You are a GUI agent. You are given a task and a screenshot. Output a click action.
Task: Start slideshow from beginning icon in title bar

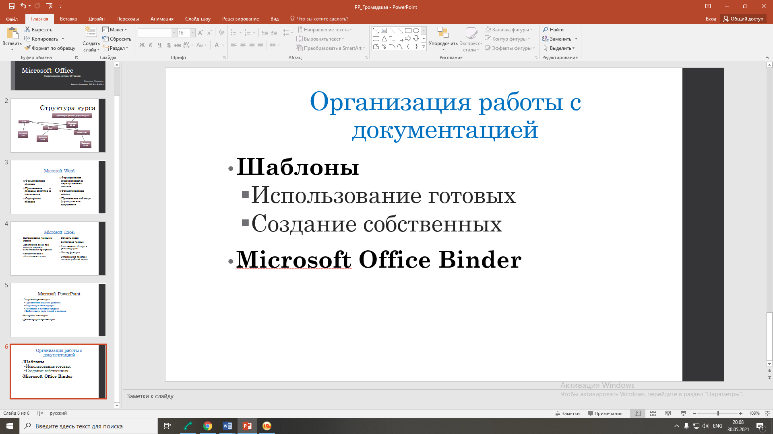[49, 6]
